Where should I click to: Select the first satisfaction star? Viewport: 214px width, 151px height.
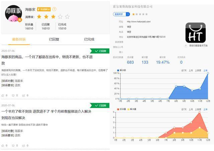click(x=39, y=16)
